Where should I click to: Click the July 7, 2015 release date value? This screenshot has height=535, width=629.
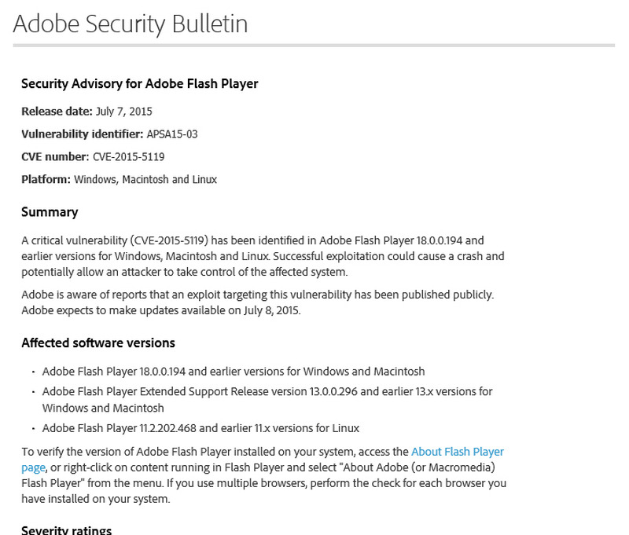124,112
